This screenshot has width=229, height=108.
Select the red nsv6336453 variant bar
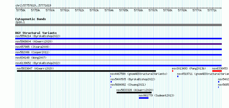[217, 71]
